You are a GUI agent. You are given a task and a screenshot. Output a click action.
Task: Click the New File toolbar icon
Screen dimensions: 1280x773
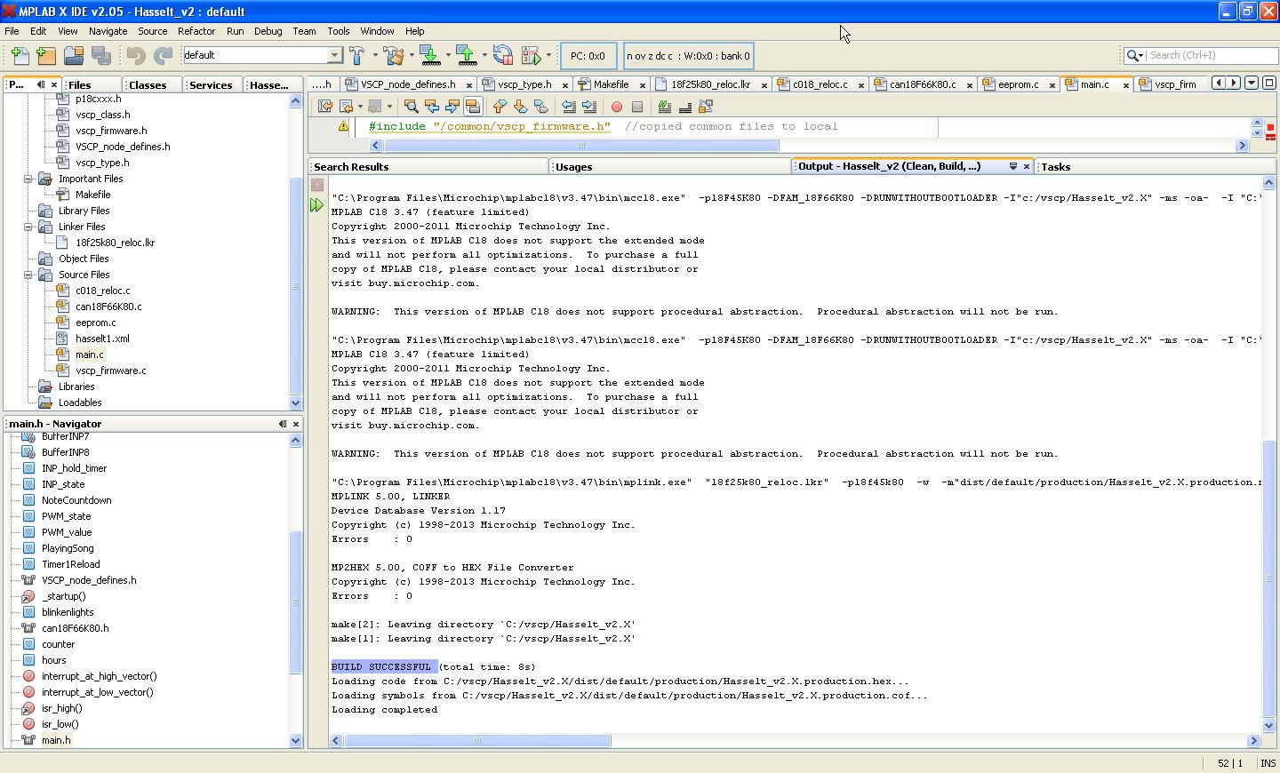pyautogui.click(x=20, y=56)
